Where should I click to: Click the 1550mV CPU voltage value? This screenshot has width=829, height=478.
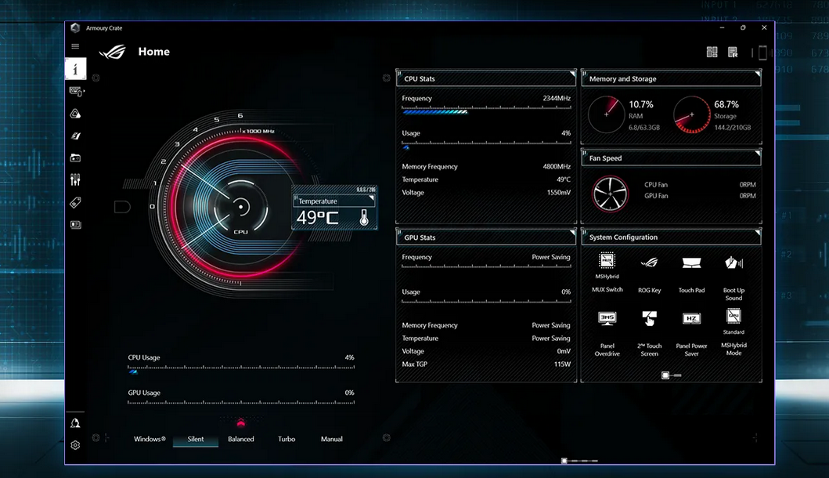[559, 193]
